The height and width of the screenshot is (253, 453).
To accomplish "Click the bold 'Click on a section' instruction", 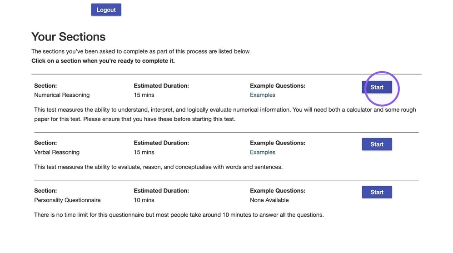I will (103, 61).
